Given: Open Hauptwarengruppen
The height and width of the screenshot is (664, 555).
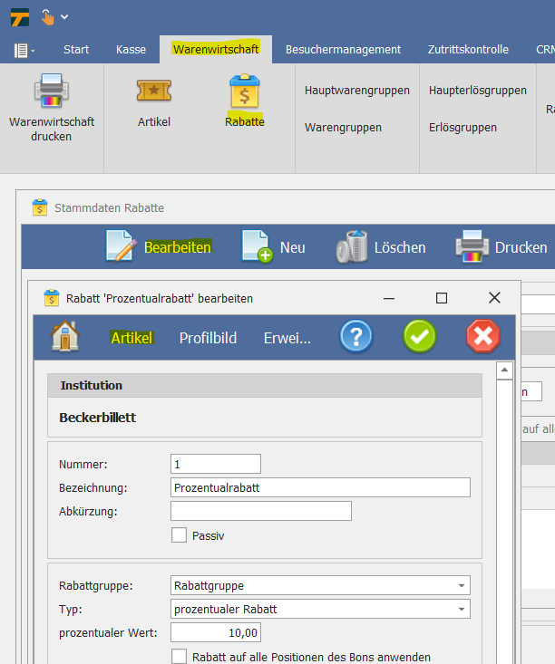Looking at the screenshot, I should pos(357,91).
